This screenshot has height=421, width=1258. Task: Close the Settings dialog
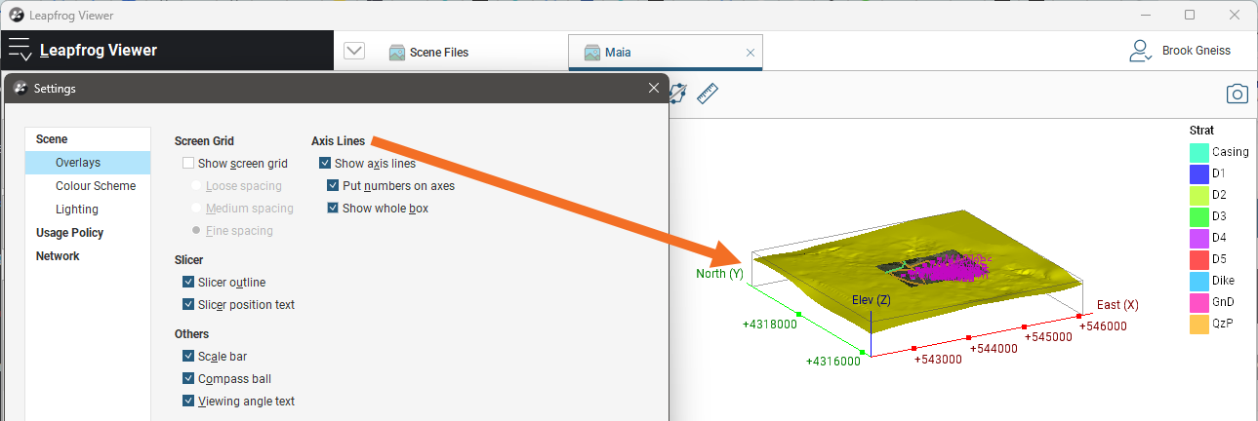click(x=654, y=88)
